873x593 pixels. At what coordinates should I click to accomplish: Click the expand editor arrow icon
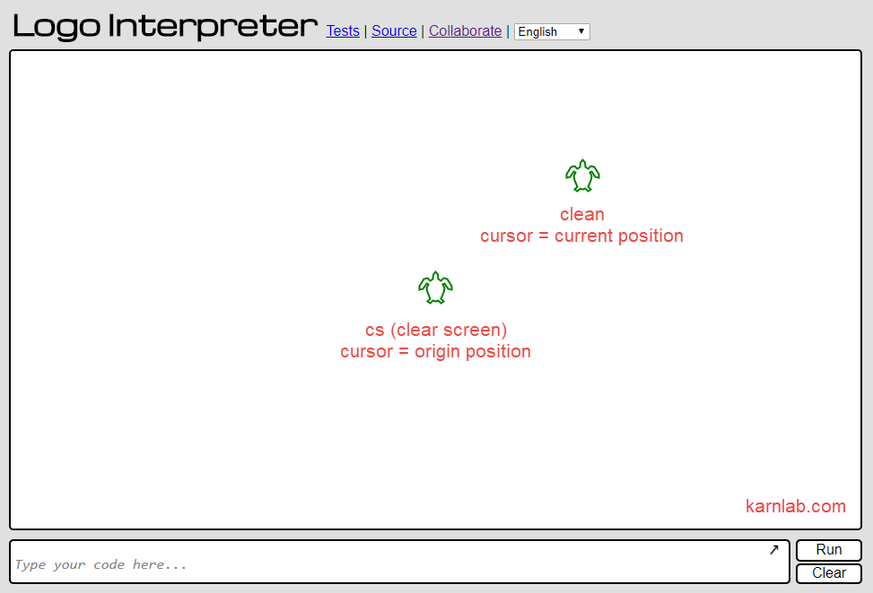pyautogui.click(x=774, y=550)
